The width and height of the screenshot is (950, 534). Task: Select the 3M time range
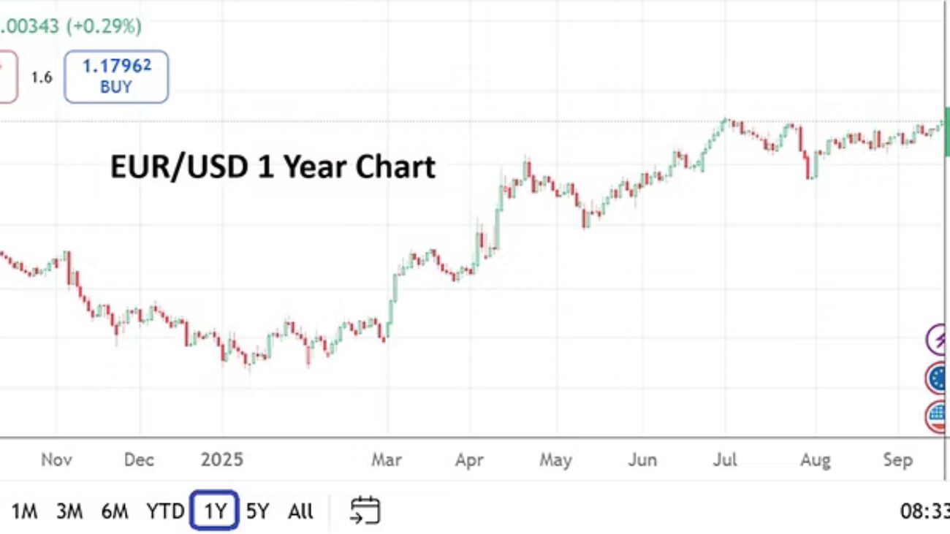[x=69, y=511]
